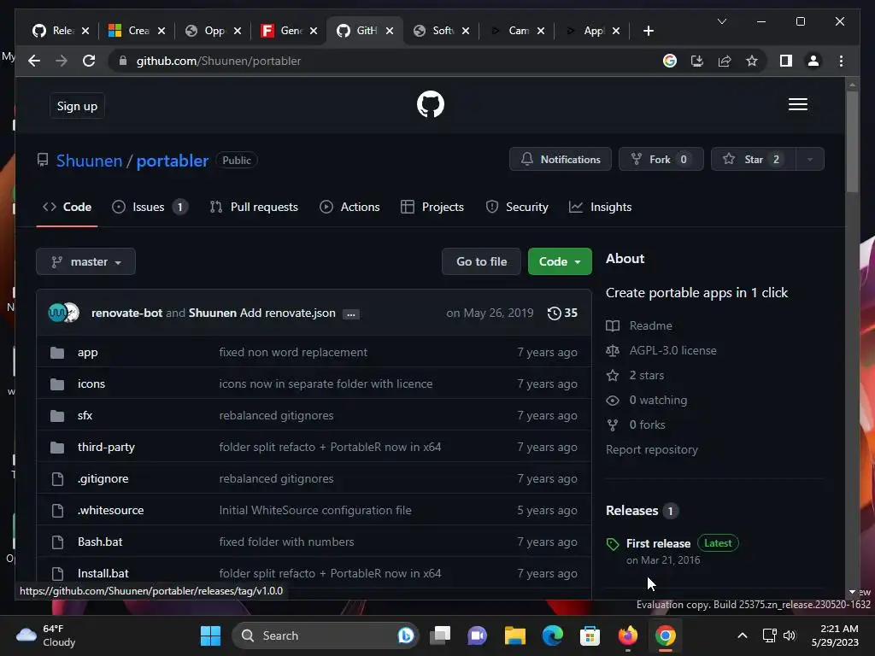This screenshot has height=656, width=875.
Task: Click the Notifications bell button
Action: point(561,160)
